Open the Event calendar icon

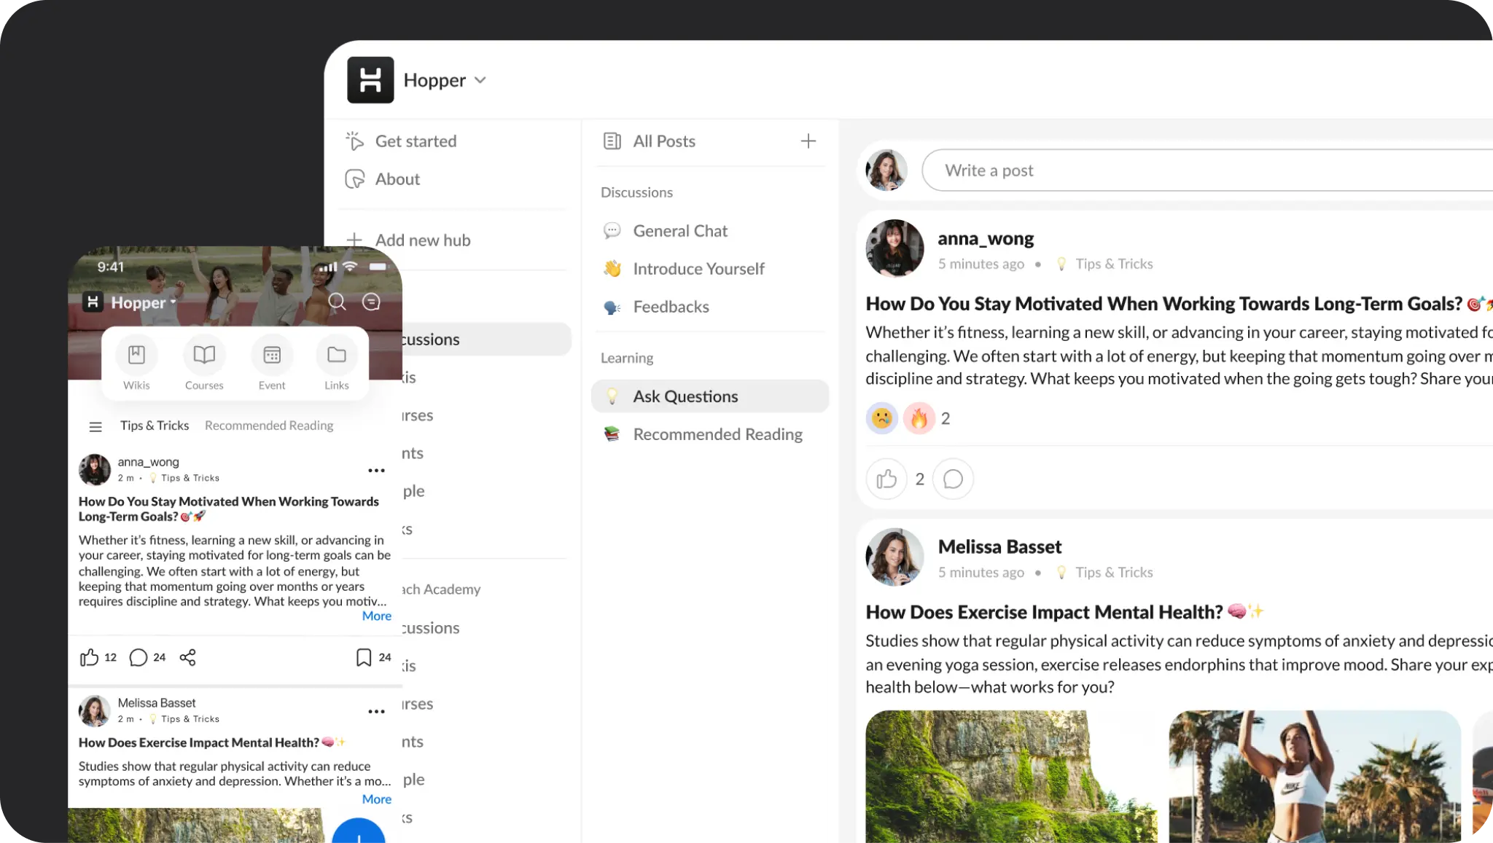click(x=272, y=356)
